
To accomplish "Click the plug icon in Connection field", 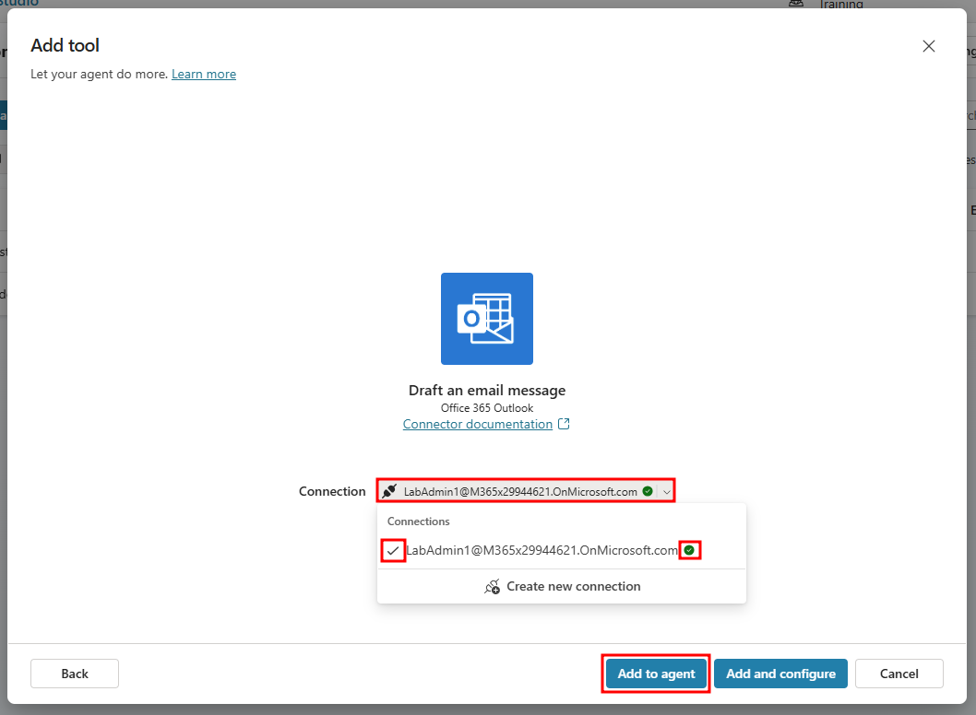I will pos(389,491).
